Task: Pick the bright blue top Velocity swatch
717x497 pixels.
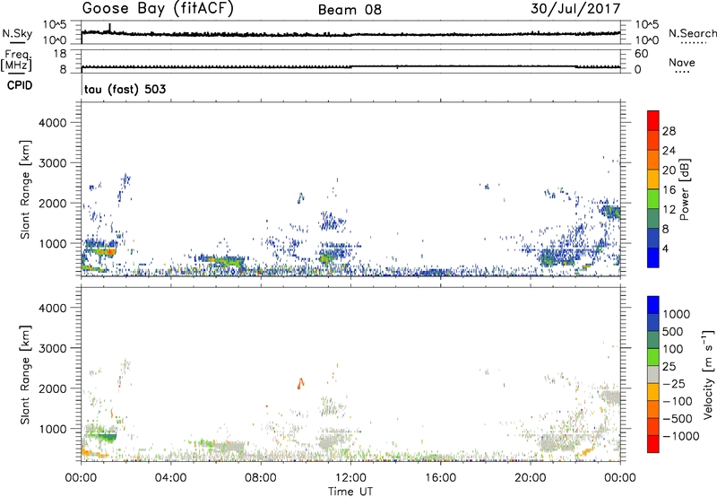Action: pos(653,305)
